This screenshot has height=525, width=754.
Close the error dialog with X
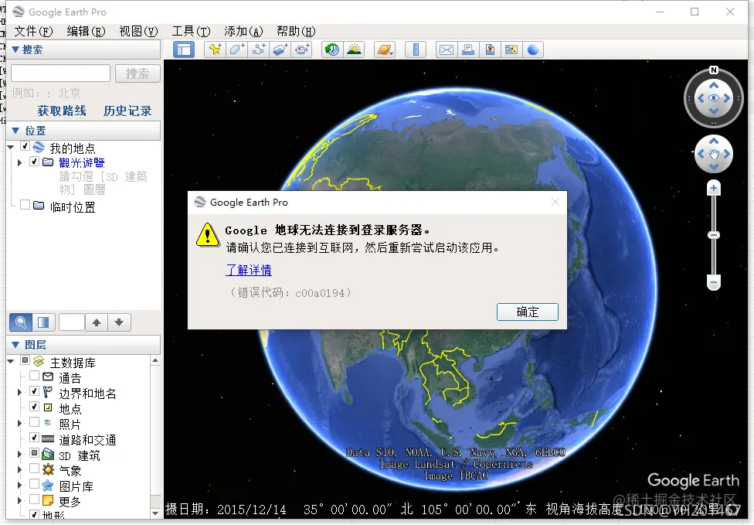[555, 202]
